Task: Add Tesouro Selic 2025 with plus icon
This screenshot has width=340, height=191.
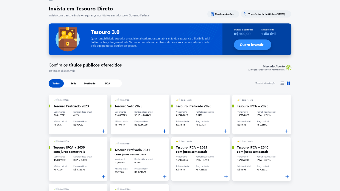Action: click(x=165, y=131)
